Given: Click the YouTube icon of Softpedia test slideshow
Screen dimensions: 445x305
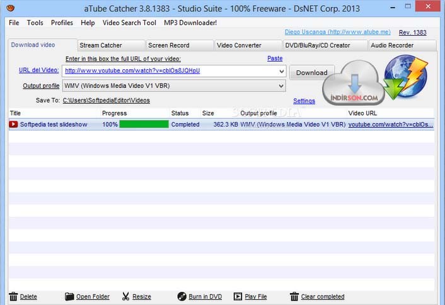Looking at the screenshot, I should [13, 125].
